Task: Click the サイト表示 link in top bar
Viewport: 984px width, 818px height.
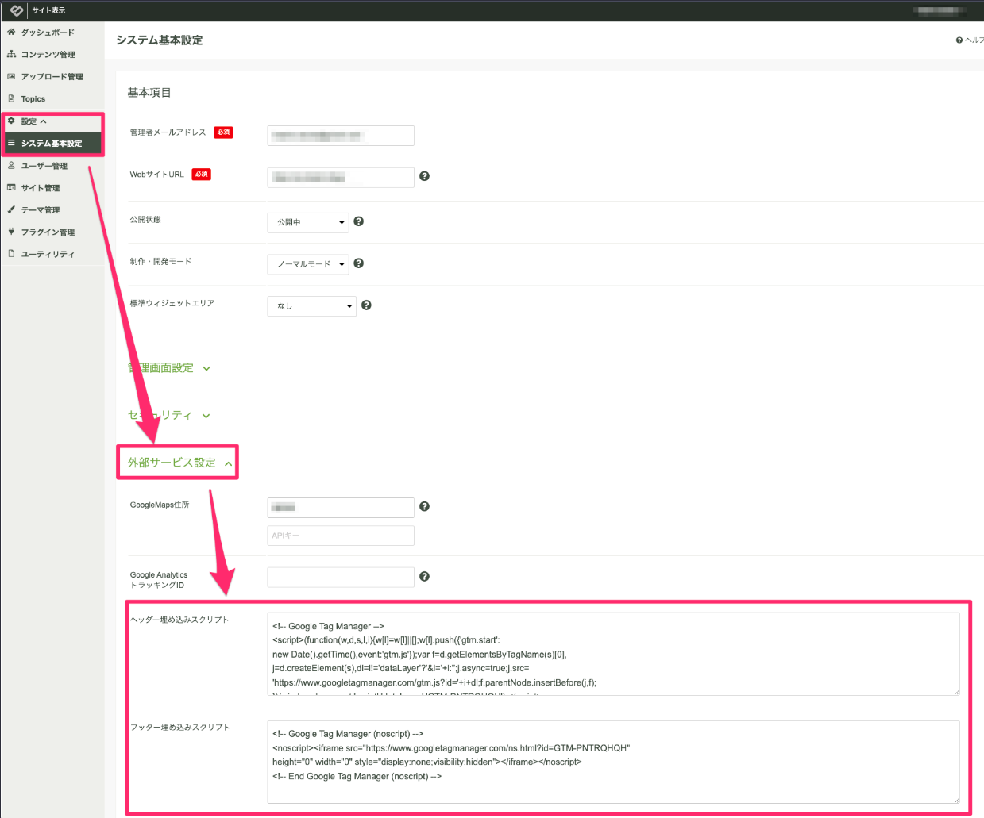Action: click(48, 10)
